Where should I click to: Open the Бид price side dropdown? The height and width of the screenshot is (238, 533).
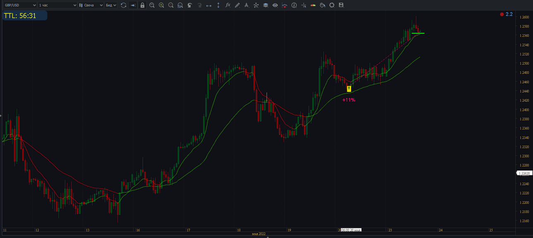point(111,5)
